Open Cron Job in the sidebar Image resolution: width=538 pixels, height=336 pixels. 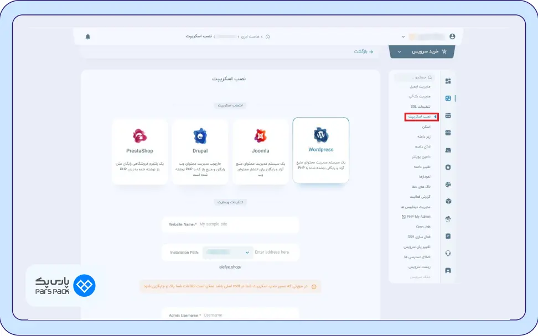423,227
